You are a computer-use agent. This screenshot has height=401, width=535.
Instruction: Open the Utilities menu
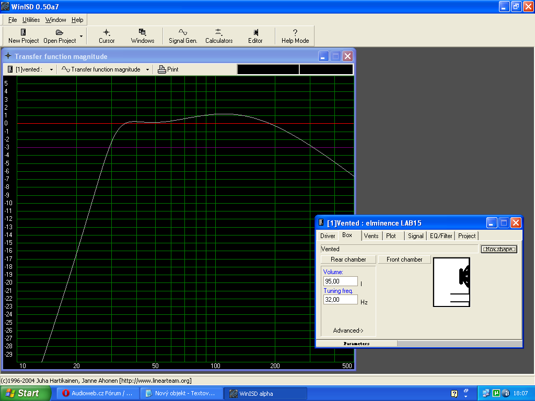tap(31, 20)
